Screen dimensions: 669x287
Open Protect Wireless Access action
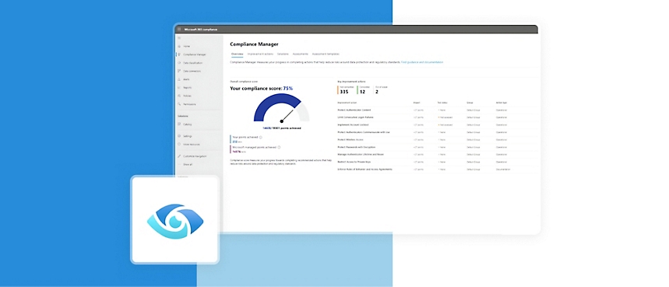350,140
